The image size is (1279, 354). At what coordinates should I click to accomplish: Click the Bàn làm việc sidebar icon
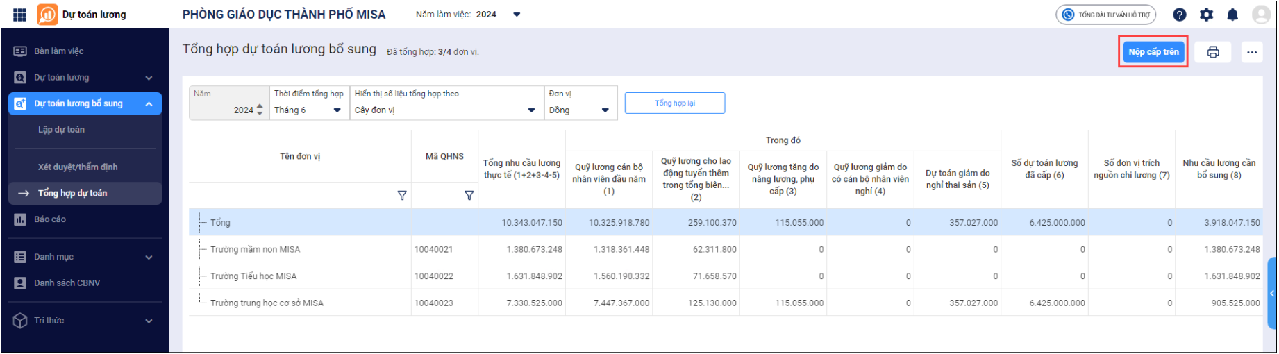(x=20, y=51)
